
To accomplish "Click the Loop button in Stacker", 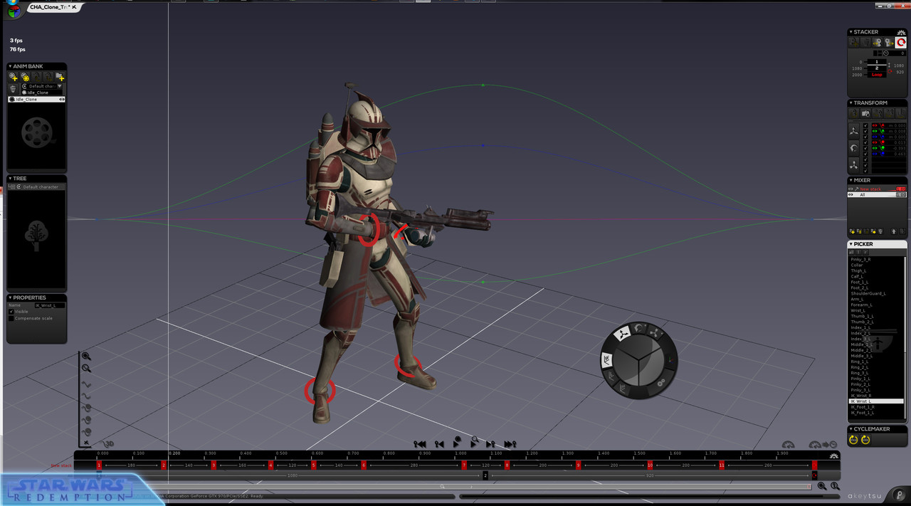I will [x=877, y=75].
